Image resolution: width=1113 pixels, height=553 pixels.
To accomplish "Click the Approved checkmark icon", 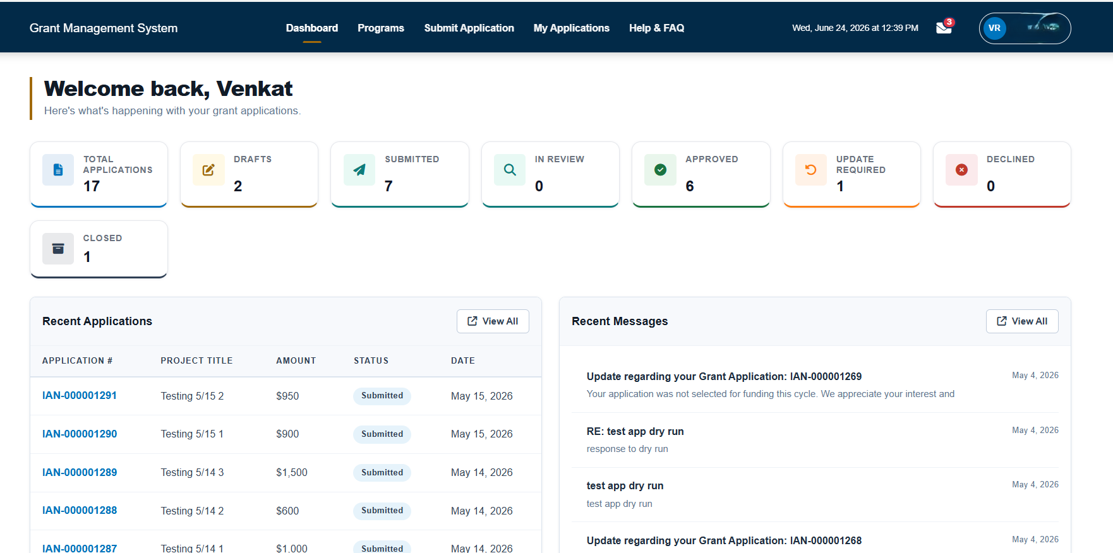I will [660, 170].
